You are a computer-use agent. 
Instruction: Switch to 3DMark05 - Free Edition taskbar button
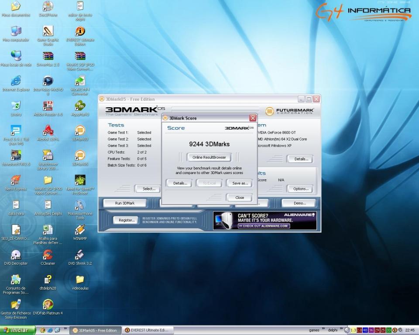point(96,331)
